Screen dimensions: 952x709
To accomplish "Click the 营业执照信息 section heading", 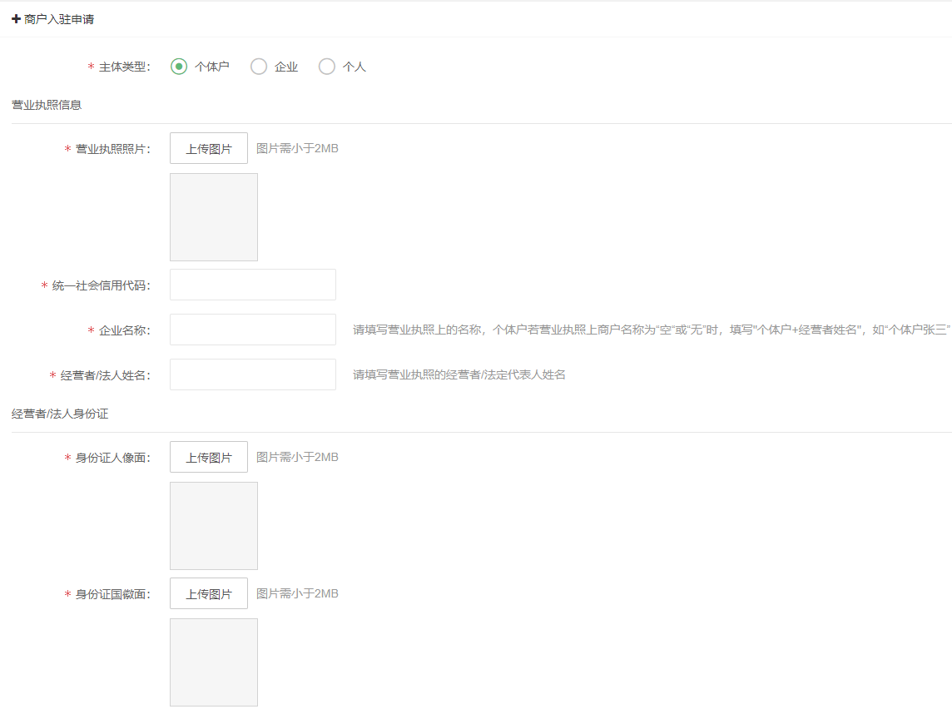I will pyautogui.click(x=47, y=105).
